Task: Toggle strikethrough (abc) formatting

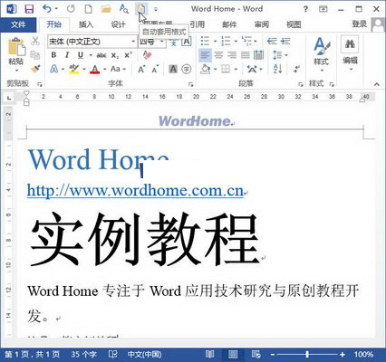Action: [x=101, y=55]
